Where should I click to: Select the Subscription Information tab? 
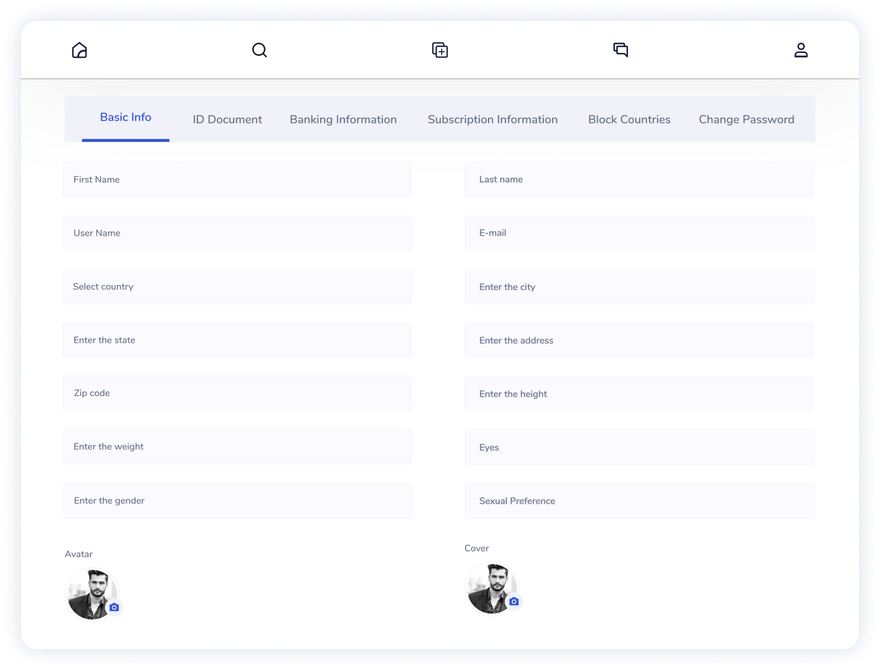492,119
